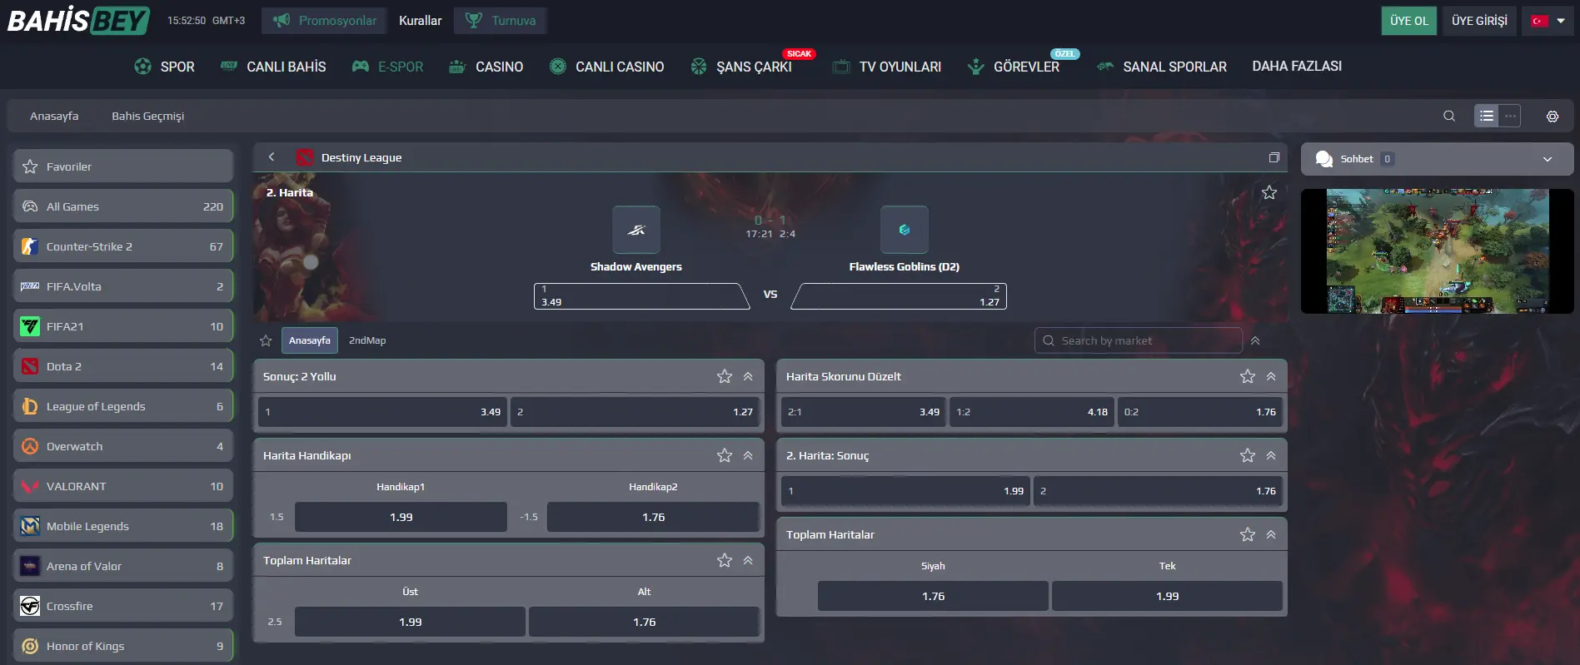Open DAHA FAZLASI menu
The height and width of the screenshot is (665, 1580).
(x=1297, y=67)
